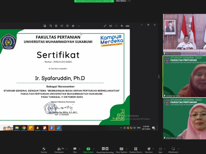Image resolution: width=206 pixels, height=154 pixels.
Task: Click the Photos app icon in the taskbar
Action: click(x=58, y=128)
